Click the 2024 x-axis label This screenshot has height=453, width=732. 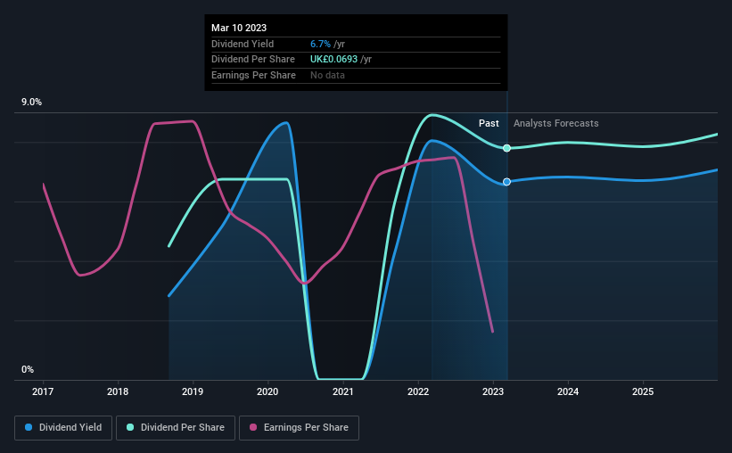tap(568, 391)
